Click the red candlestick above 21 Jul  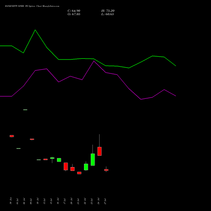79,173
